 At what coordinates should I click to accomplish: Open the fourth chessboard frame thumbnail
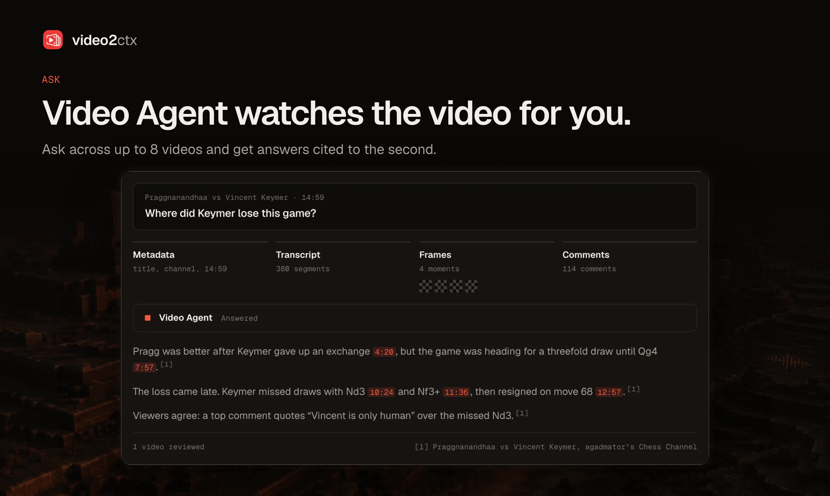pyautogui.click(x=471, y=286)
